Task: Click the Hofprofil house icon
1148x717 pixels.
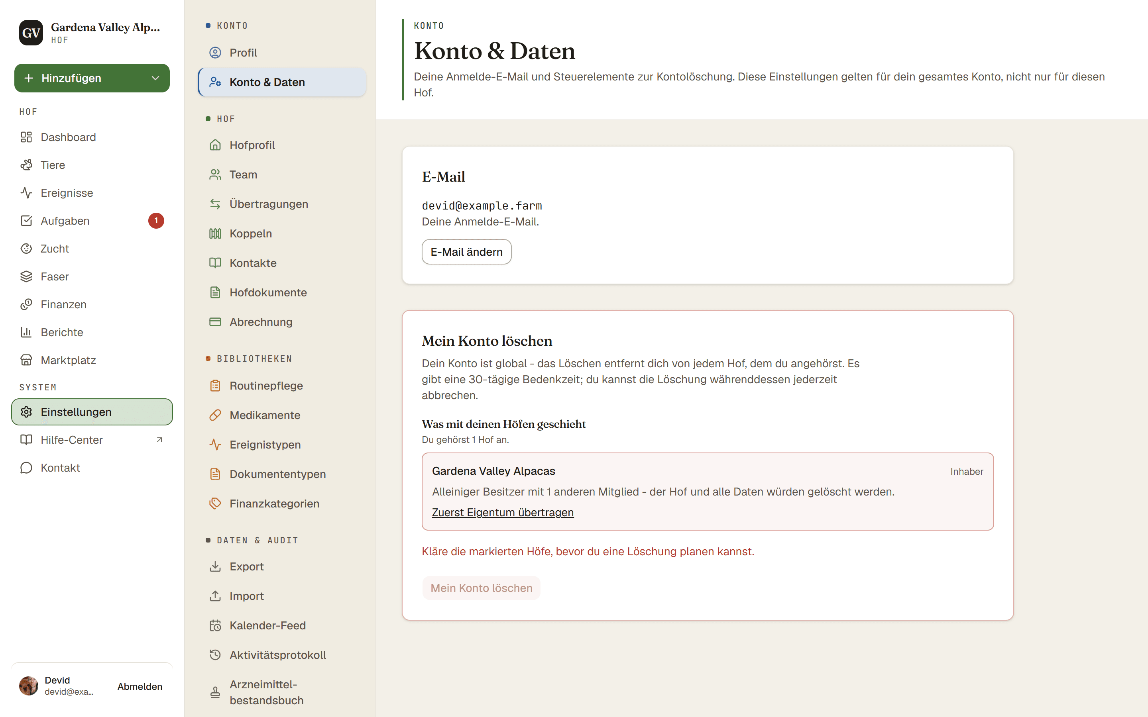Action: pos(215,145)
